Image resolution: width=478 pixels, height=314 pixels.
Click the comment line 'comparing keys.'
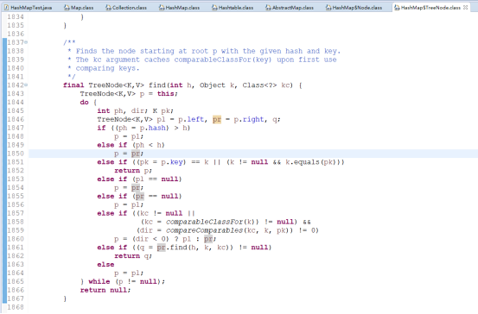point(107,68)
